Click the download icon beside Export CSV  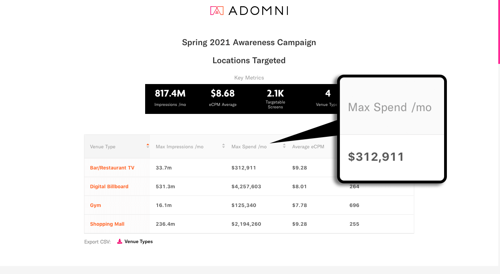[x=120, y=241]
